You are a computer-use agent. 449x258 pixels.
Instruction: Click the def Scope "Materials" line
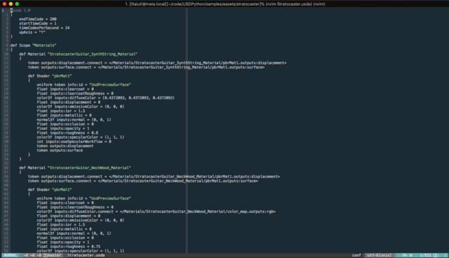34,45
